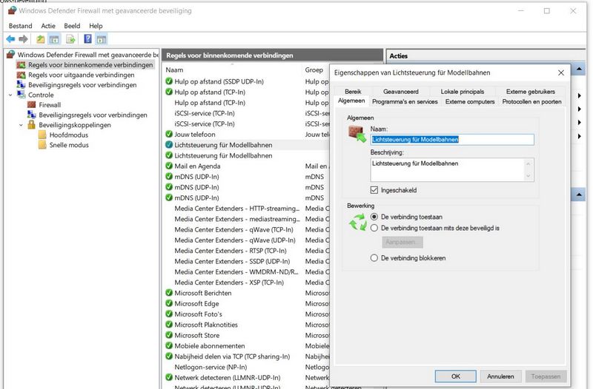Click the Beschrijving scrollbar down arrow
This screenshot has height=389, width=593.
click(x=529, y=176)
